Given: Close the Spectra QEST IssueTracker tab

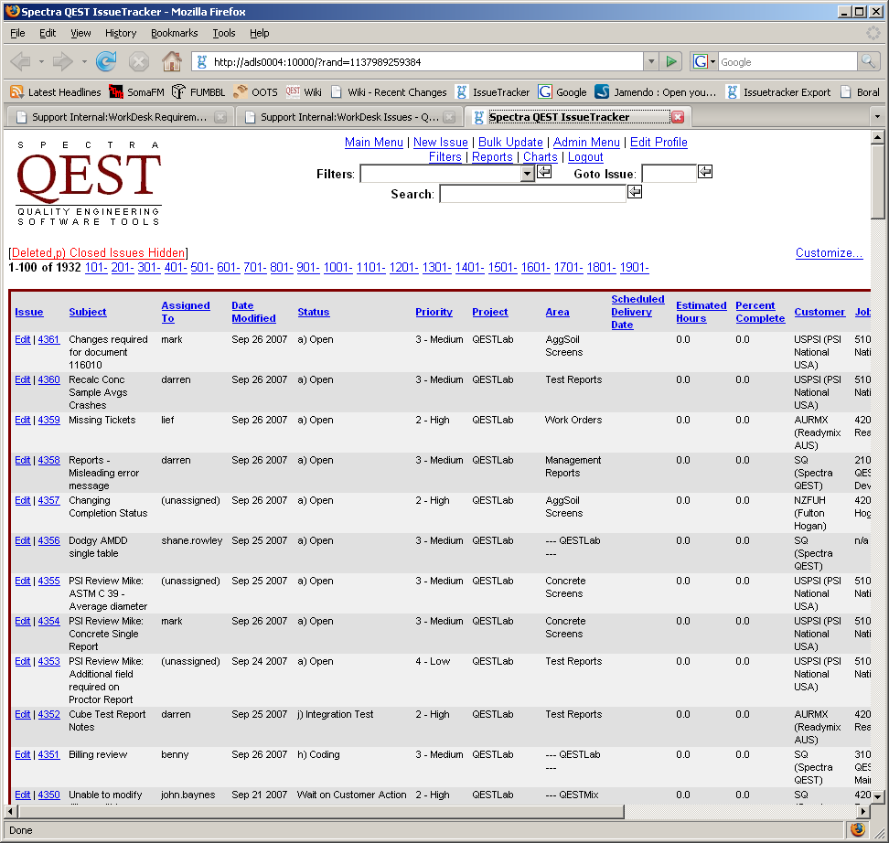Looking at the screenshot, I should coord(678,117).
